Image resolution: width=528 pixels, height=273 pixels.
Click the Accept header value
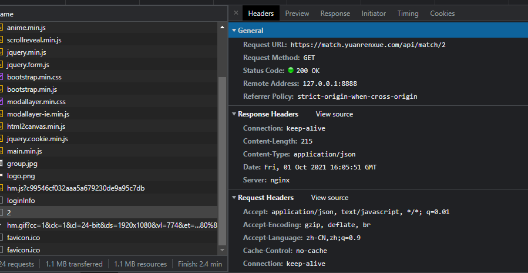pyautogui.click(x=360, y=212)
